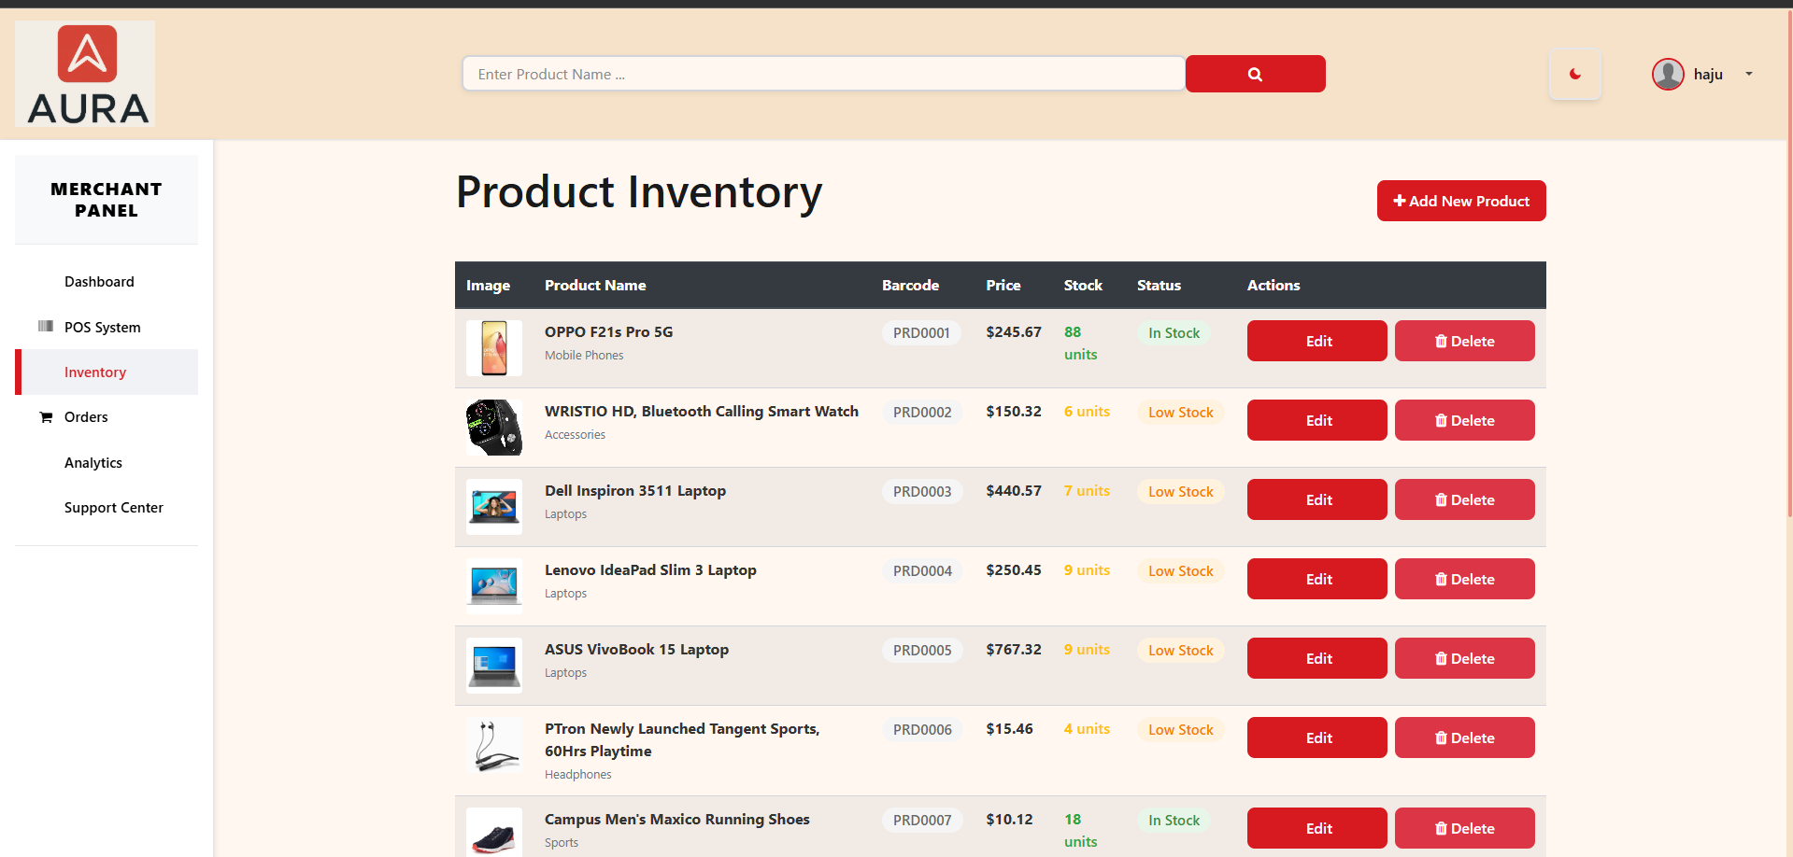This screenshot has width=1793, height=857.
Task: Click the ASUS VivoBook laptop thumbnail
Action: click(x=494, y=666)
